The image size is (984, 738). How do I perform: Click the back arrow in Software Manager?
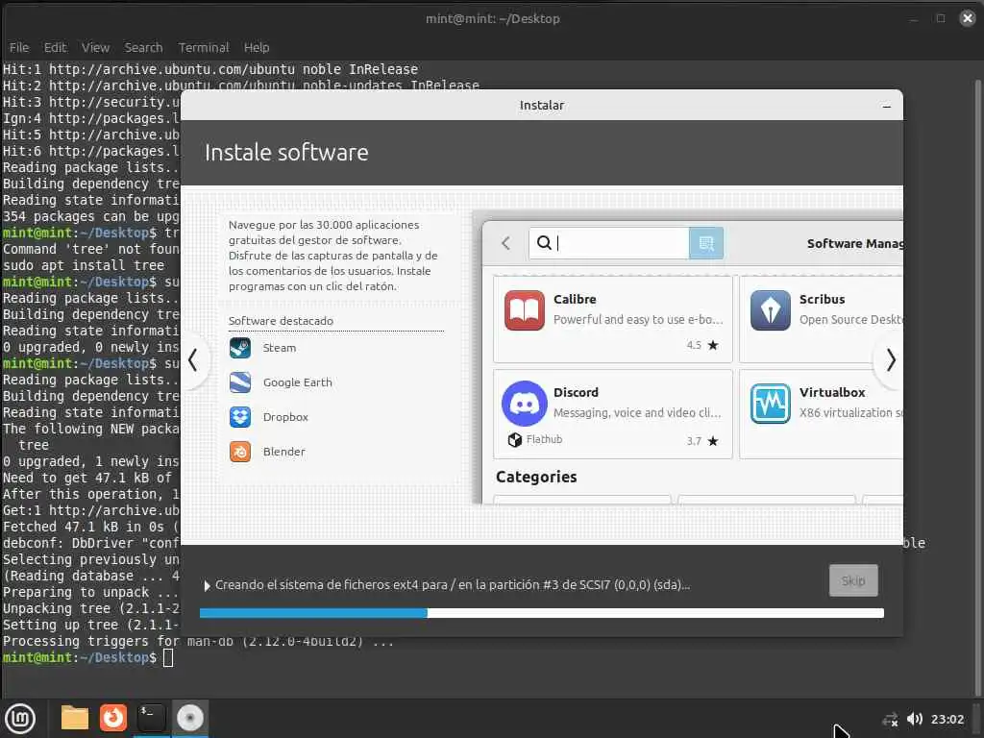tap(505, 243)
